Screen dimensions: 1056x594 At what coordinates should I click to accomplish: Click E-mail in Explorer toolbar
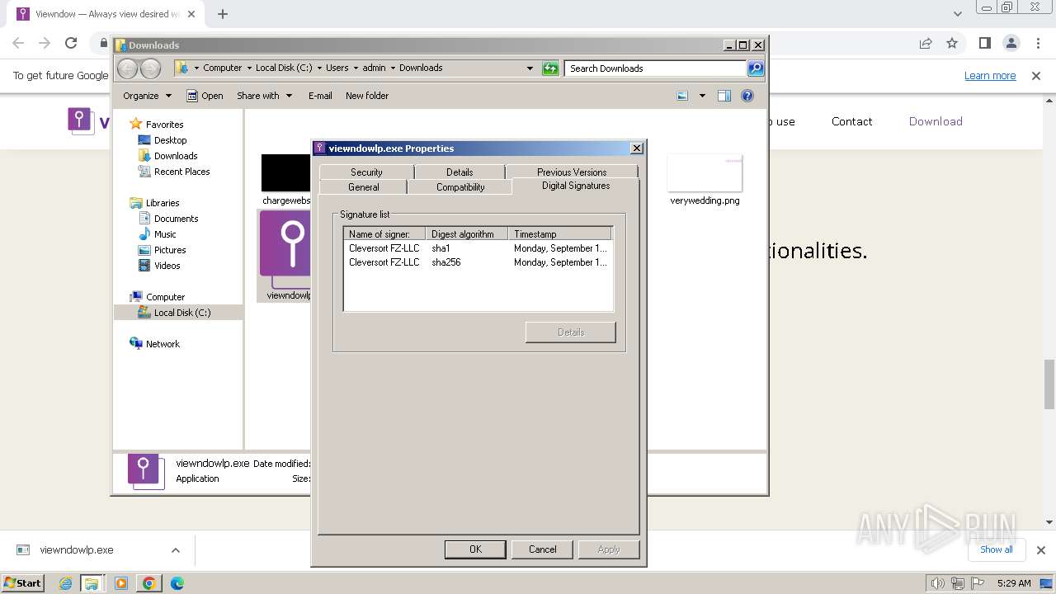pos(320,96)
